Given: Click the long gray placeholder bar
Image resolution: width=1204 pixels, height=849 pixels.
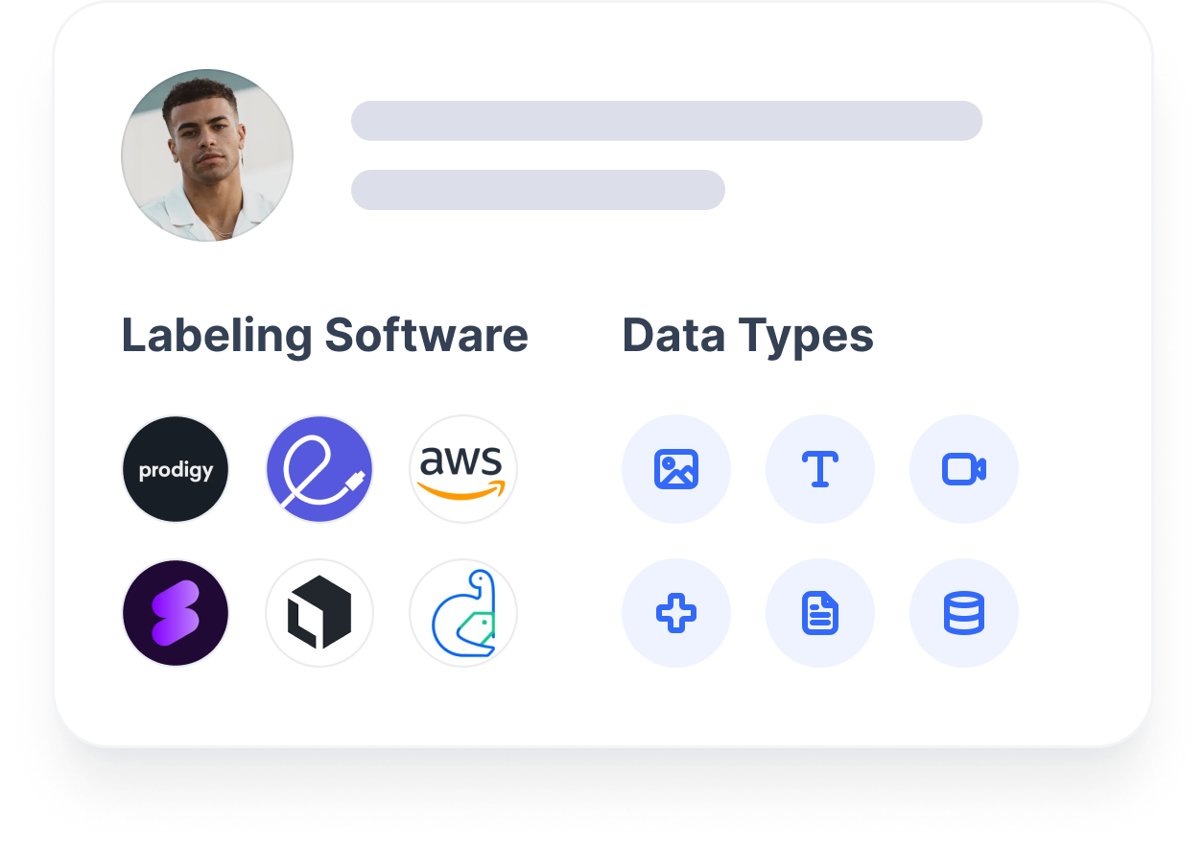Looking at the screenshot, I should 667,121.
